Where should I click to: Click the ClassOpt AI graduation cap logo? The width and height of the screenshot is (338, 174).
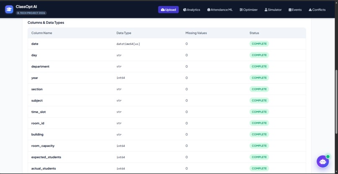pyautogui.click(x=9, y=10)
